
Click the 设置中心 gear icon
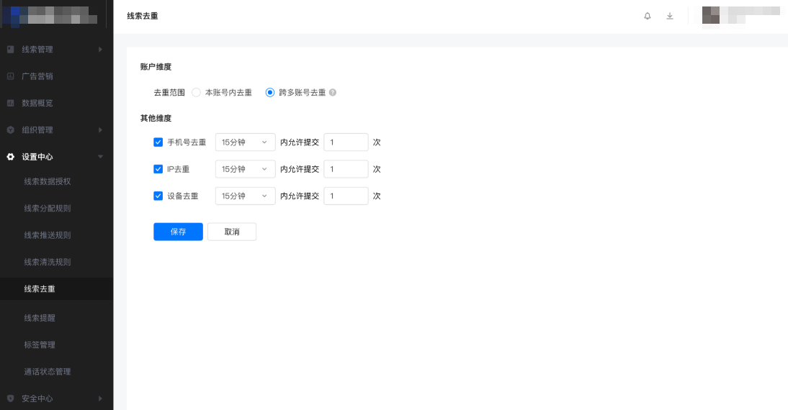pos(11,157)
